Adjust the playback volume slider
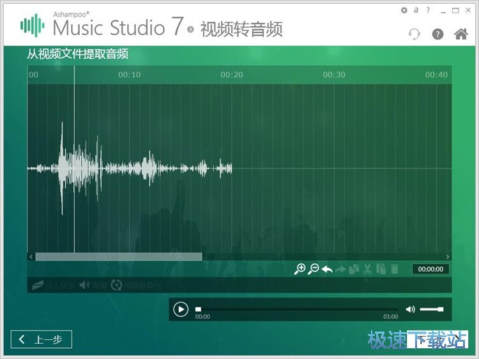 (432, 309)
